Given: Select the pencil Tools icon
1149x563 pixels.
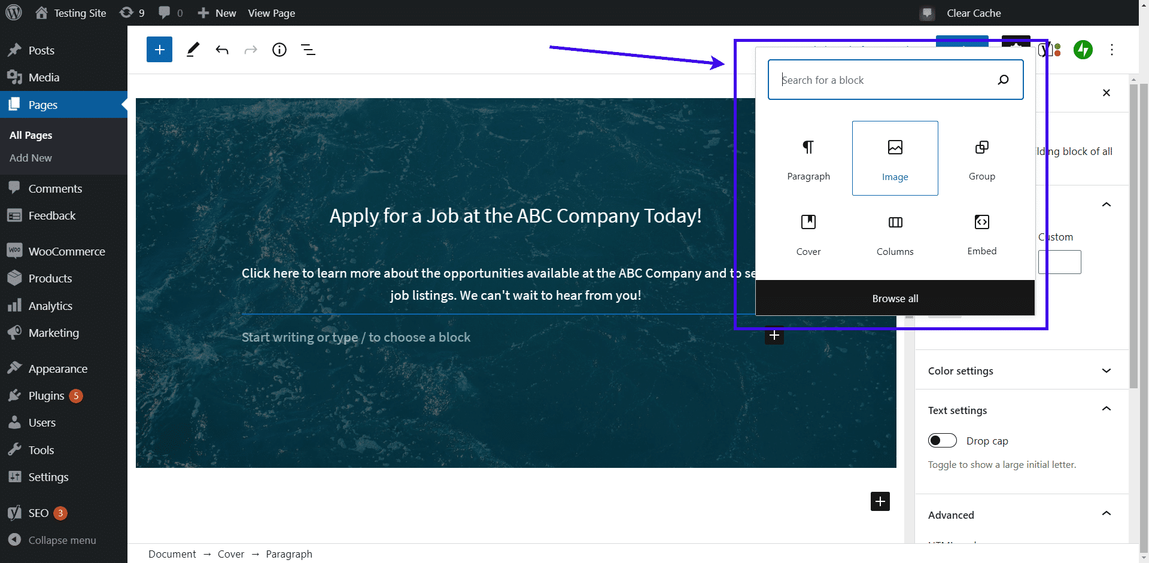Looking at the screenshot, I should pyautogui.click(x=193, y=50).
